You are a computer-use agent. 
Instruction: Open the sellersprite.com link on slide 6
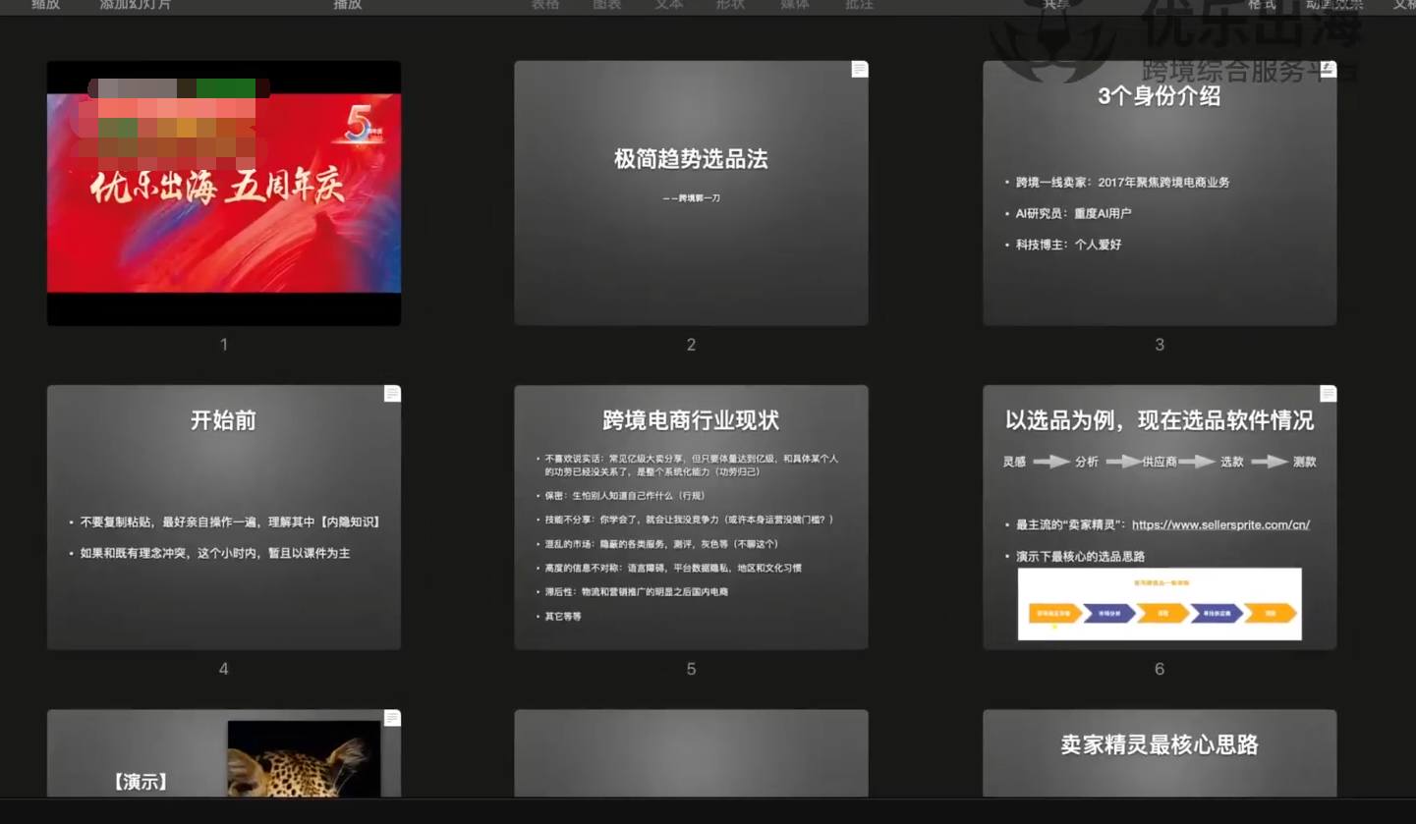[x=1220, y=524]
